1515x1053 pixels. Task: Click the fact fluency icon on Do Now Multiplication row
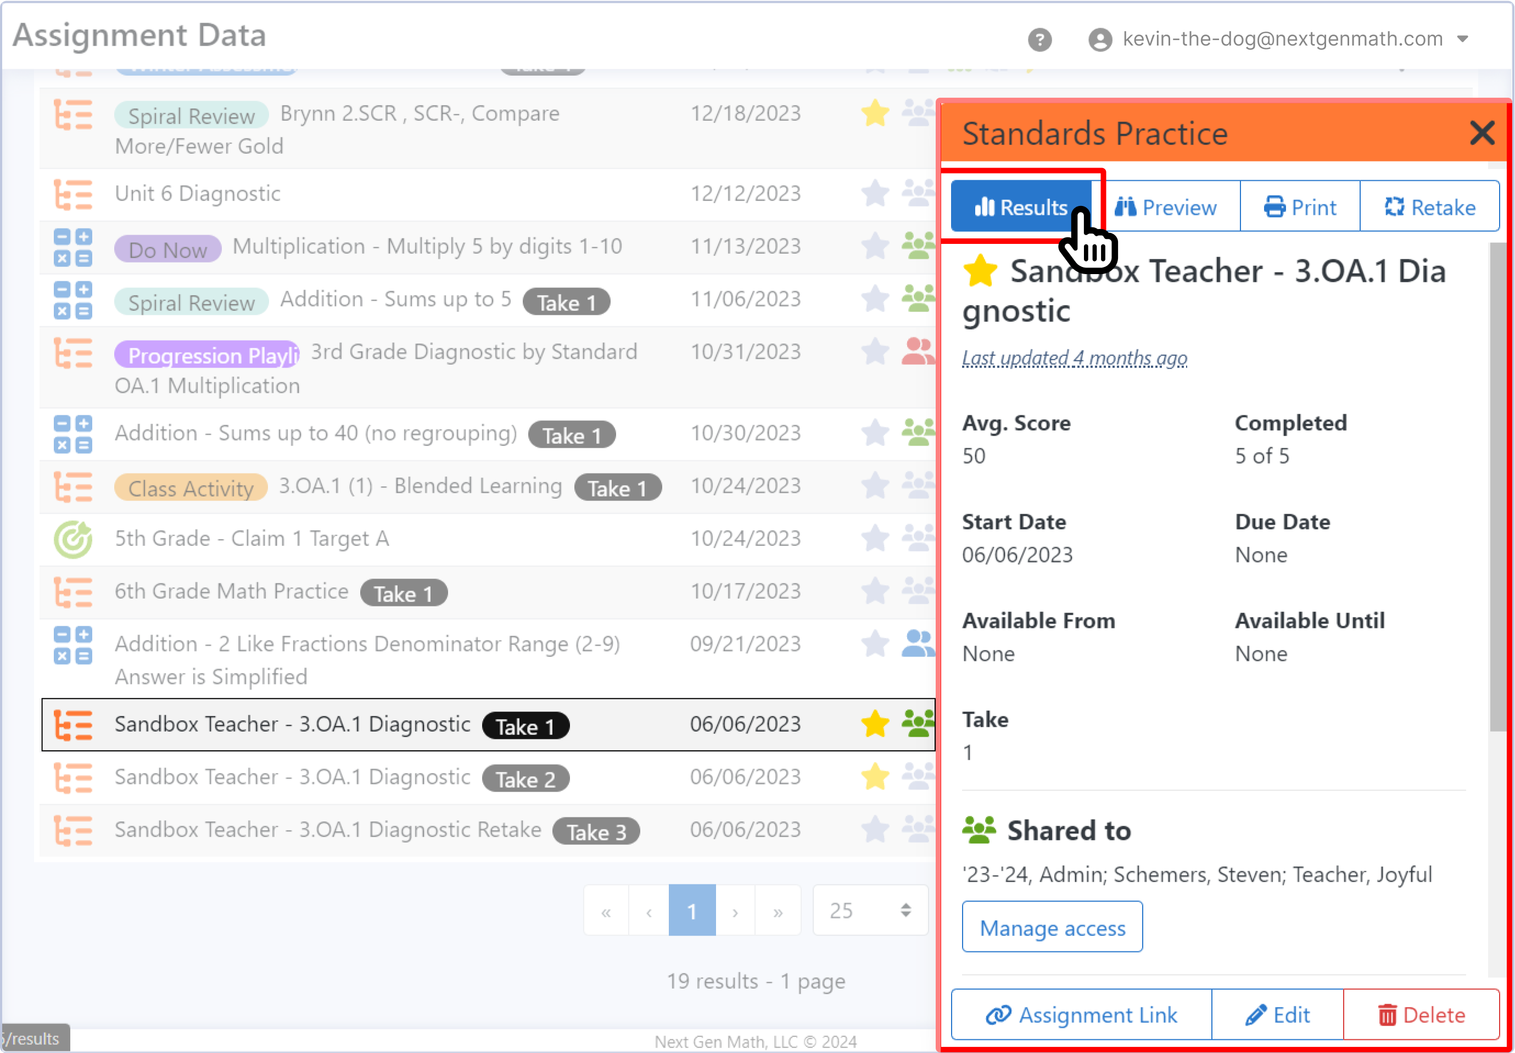(72, 247)
